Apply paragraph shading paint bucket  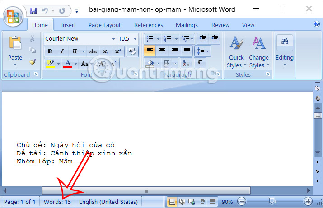pyautogui.click(x=150, y=63)
